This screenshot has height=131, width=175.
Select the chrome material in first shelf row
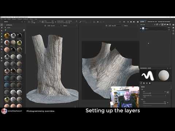[x=13, y=36]
